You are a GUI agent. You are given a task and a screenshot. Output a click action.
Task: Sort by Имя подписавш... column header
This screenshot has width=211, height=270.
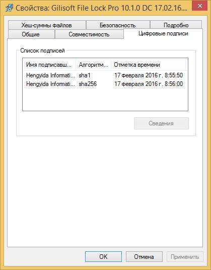[49, 65]
